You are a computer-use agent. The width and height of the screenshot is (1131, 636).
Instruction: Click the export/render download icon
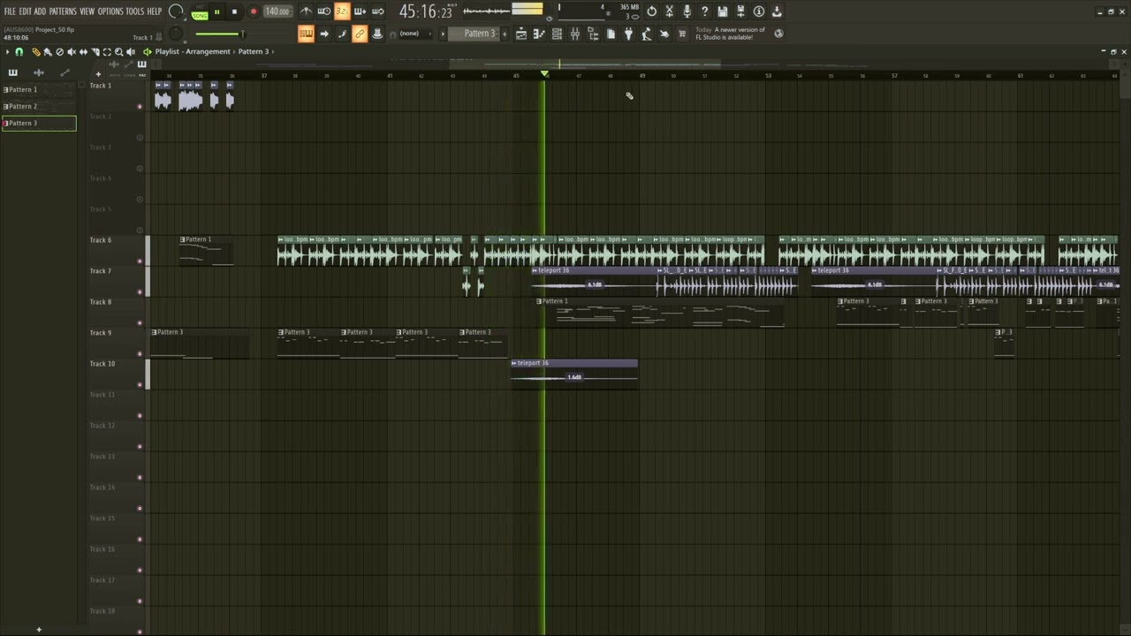(x=777, y=11)
